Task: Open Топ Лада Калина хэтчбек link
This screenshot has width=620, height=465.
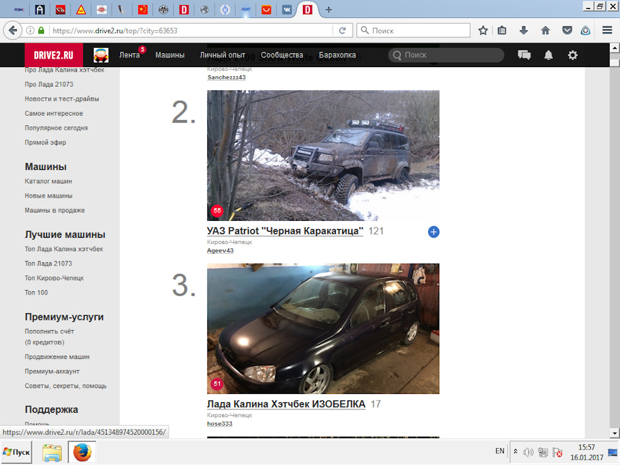Action: (64, 249)
